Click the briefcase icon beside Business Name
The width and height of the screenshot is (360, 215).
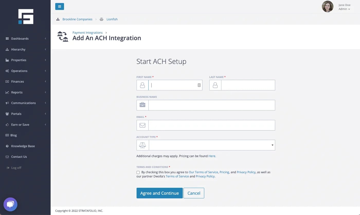pos(142,105)
